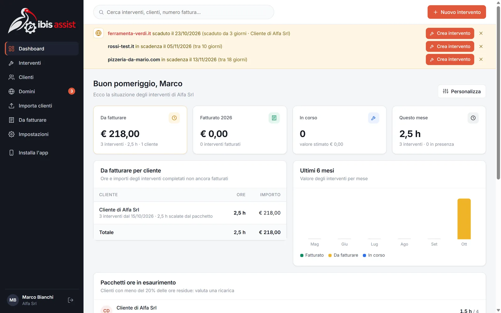Viewport: 501px width, 313px height.
Task: Click the MB user avatar
Action: (13, 300)
